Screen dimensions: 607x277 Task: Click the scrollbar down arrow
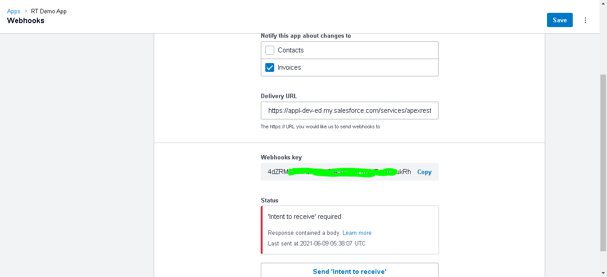(603, 273)
